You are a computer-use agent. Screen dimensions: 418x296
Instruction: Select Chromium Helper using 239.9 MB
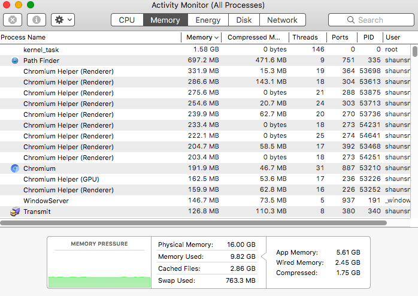[x=205, y=114]
